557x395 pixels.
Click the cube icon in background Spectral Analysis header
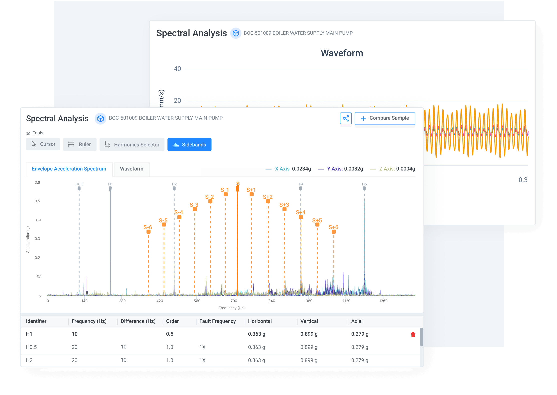tap(236, 33)
